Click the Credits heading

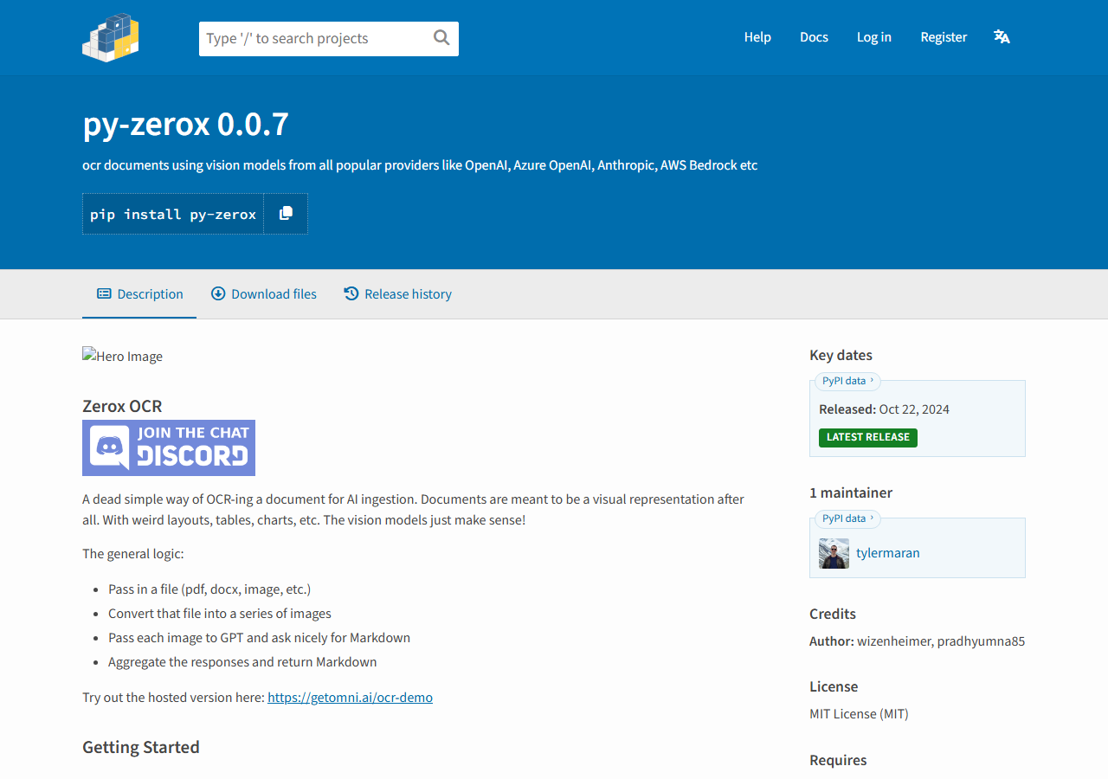833,614
